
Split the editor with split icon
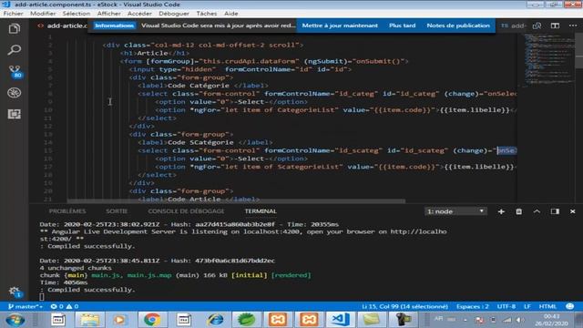[x=555, y=26]
